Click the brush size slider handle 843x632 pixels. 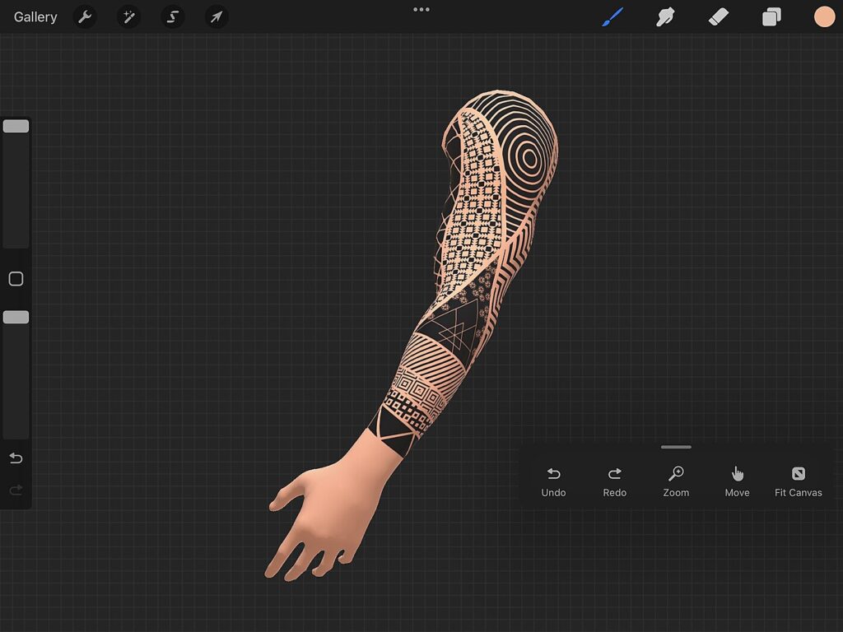click(16, 126)
